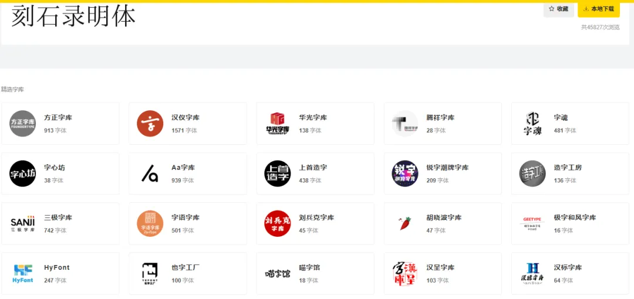Select the 造字工房 name text

[x=568, y=168]
